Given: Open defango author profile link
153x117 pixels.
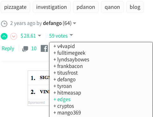Looking at the screenshot, I should point(52,23).
